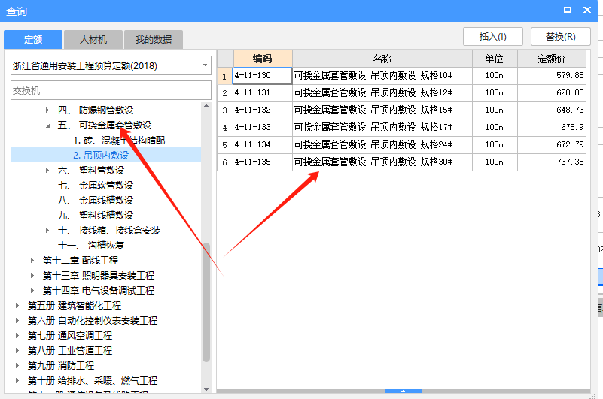Click the 编码 column header

coord(263,59)
